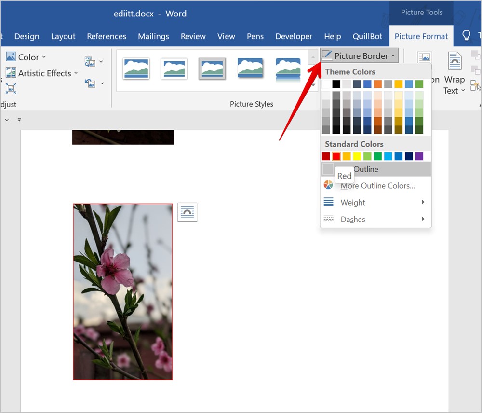Image resolution: width=482 pixels, height=413 pixels.
Task: Choose Red standard color swatch
Action: (x=336, y=156)
